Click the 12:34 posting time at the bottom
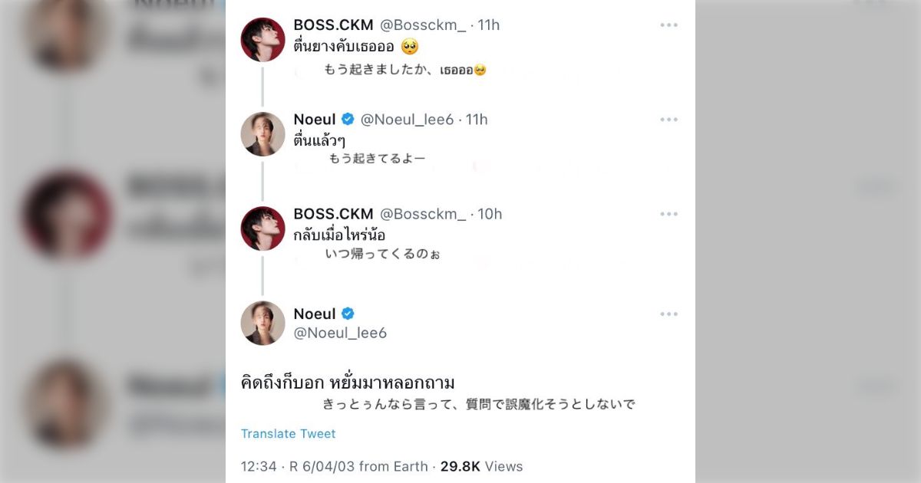The width and height of the screenshot is (921, 483). pos(257,466)
